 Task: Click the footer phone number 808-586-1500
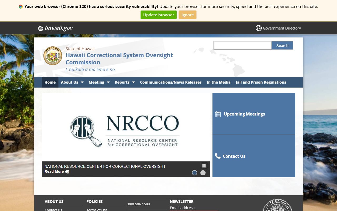pyautogui.click(x=139, y=204)
